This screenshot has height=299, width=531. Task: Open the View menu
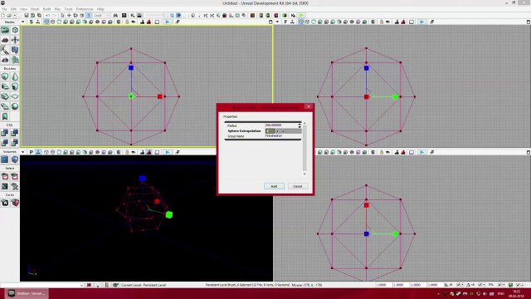pyautogui.click(x=24, y=9)
